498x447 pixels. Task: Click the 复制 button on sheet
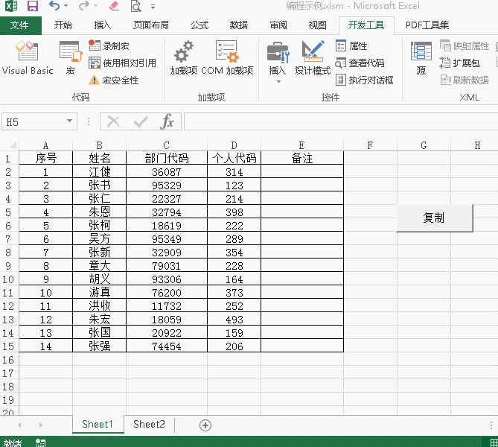[435, 218]
